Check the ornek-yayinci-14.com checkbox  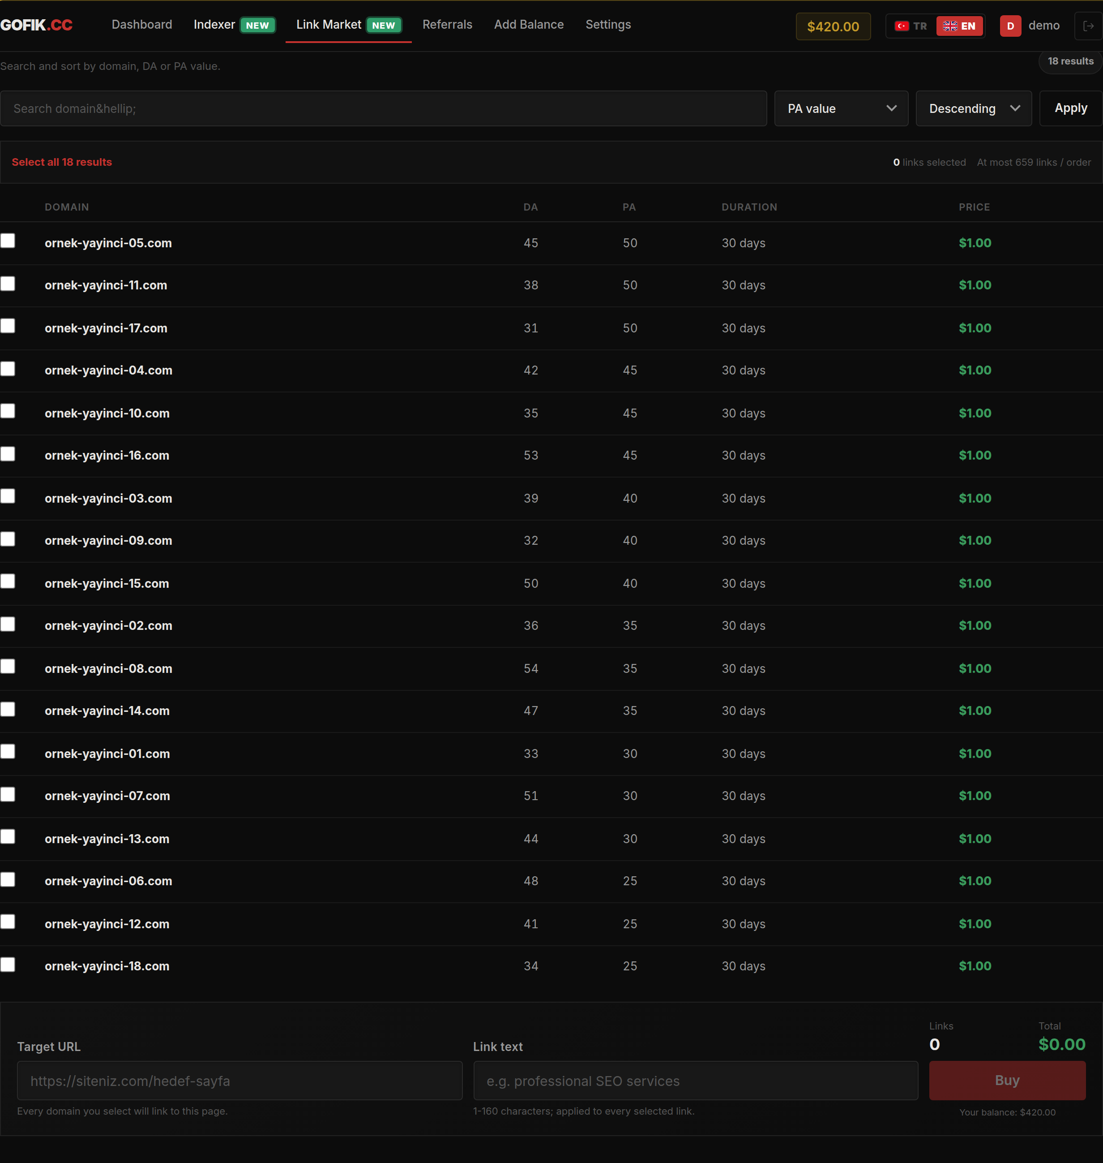(x=8, y=709)
